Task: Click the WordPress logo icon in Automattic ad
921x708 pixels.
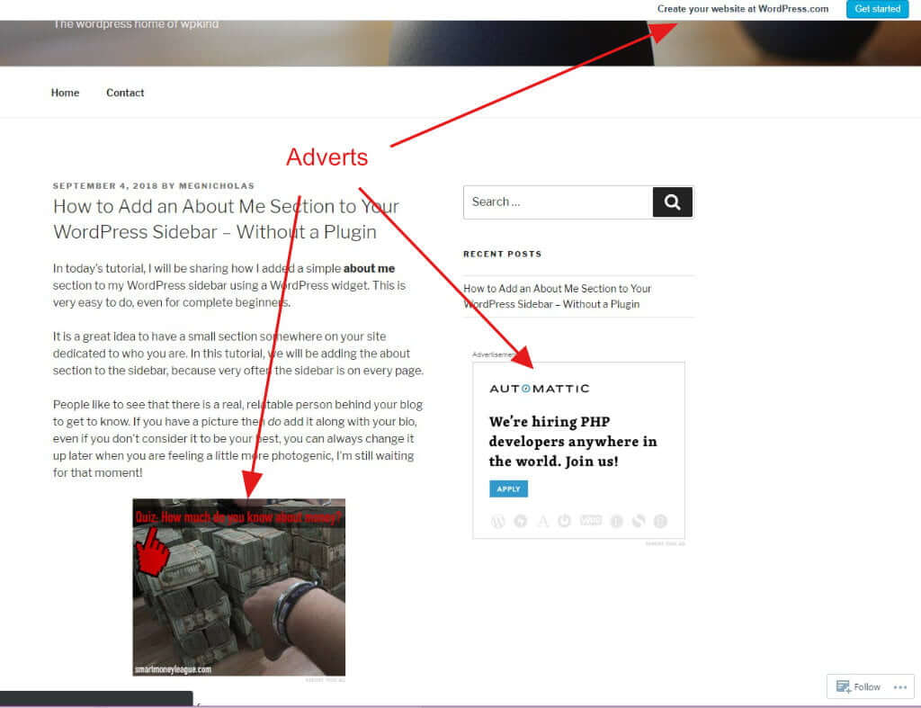Action: click(497, 521)
